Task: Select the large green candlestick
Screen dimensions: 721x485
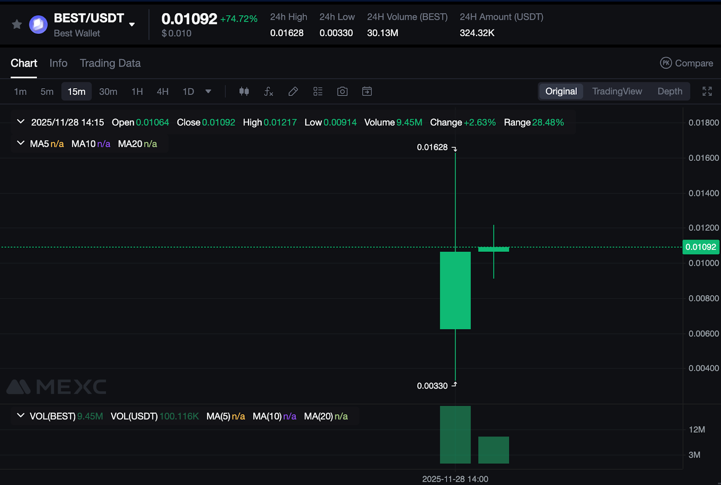Action: tap(455, 290)
